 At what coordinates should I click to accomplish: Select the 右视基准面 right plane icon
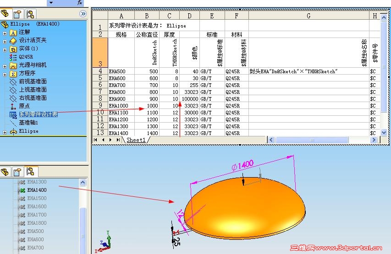click(13, 98)
